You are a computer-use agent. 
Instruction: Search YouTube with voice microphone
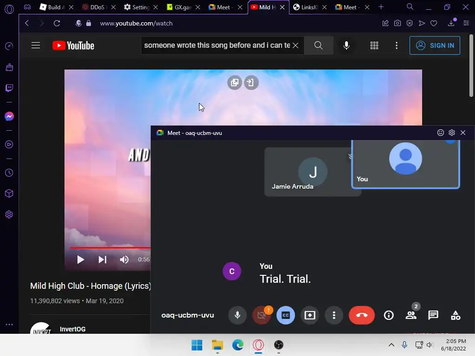coord(347,45)
